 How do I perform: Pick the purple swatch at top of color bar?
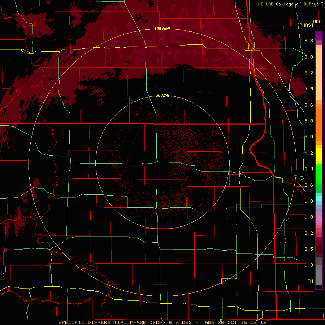click(319, 36)
